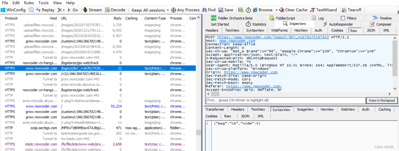Switch to the Timeline tab
This screenshot has height=151, width=399.
tap(382, 18)
